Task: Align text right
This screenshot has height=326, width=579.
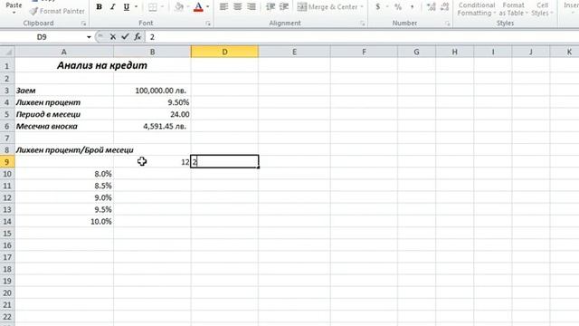Action: coord(252,6)
